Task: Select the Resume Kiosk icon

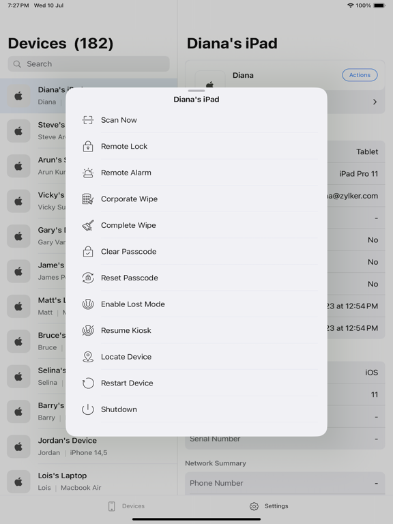Action: (x=88, y=330)
